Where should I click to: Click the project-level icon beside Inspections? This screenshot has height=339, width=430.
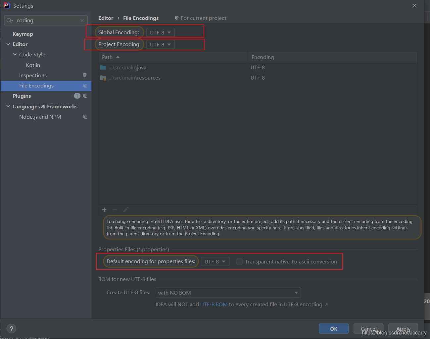(85, 75)
